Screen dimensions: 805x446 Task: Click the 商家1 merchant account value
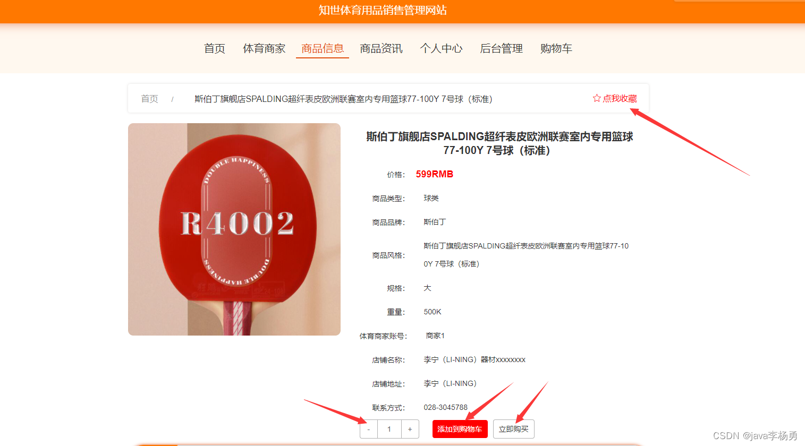coord(435,336)
